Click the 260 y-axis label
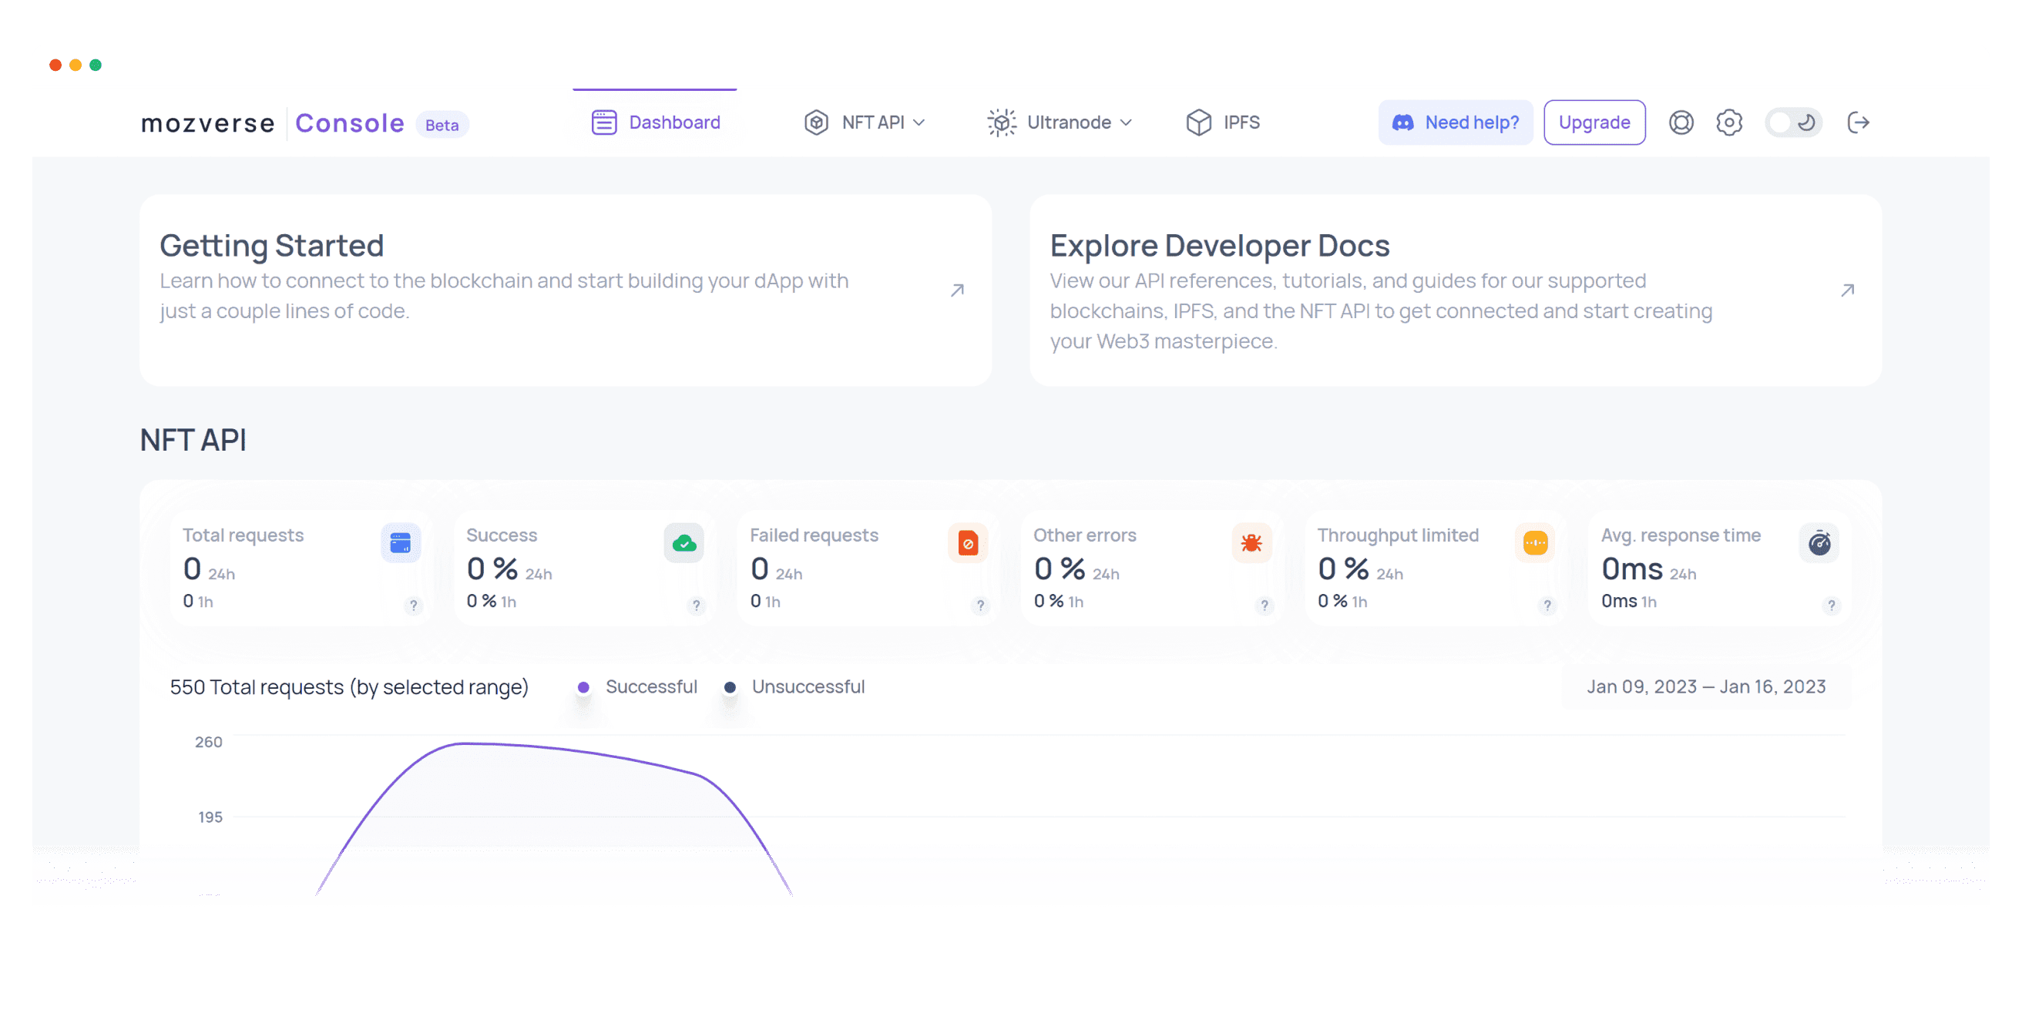This screenshot has width=2022, height=1020. click(208, 742)
